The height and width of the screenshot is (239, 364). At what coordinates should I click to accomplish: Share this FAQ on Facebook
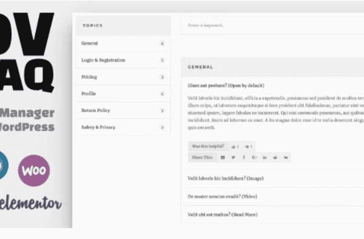244,157
